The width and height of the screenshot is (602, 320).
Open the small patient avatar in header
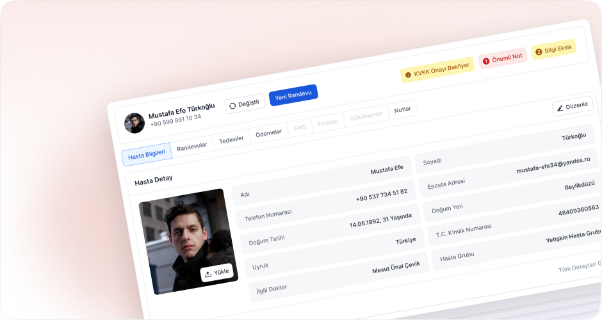tap(134, 123)
